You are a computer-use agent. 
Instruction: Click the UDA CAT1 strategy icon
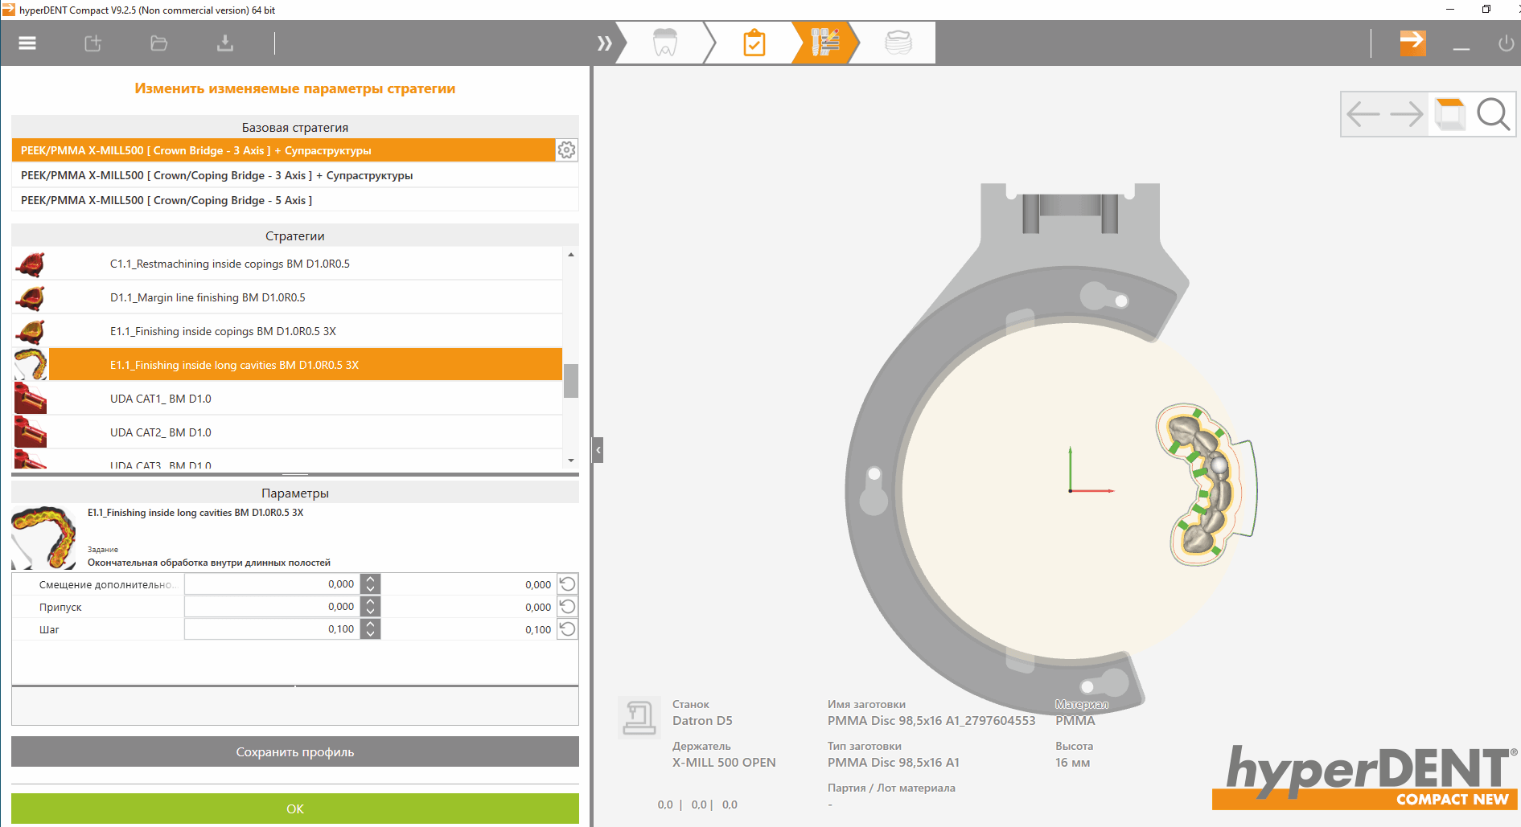tap(31, 399)
